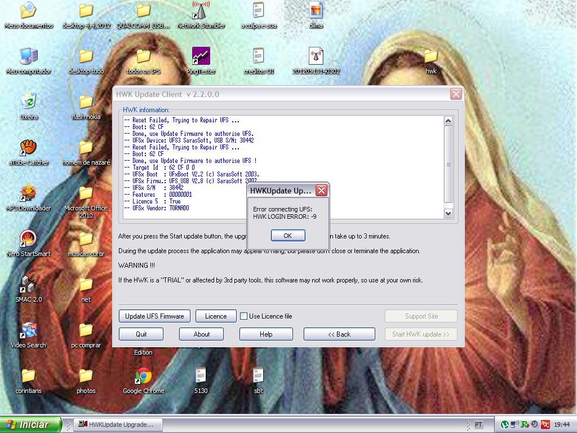
Task: Launch the Video Search shortcut
Action: 28,335
